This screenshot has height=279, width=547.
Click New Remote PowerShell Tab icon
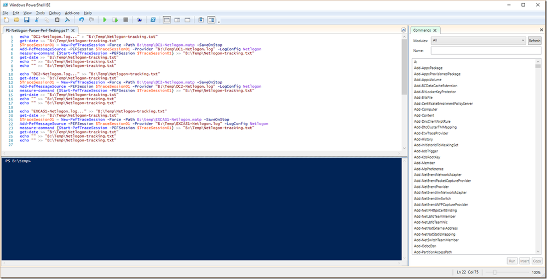(x=139, y=20)
